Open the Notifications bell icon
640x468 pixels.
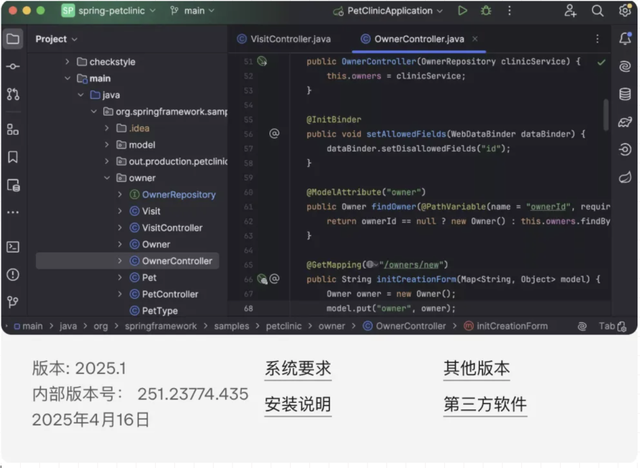pyautogui.click(x=625, y=39)
